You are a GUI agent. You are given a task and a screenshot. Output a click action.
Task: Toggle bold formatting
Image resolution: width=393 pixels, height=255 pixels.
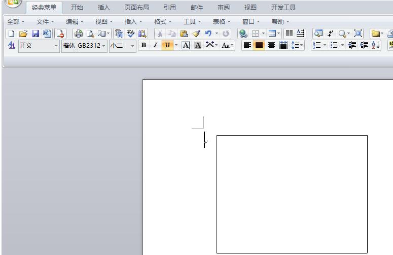click(x=144, y=45)
